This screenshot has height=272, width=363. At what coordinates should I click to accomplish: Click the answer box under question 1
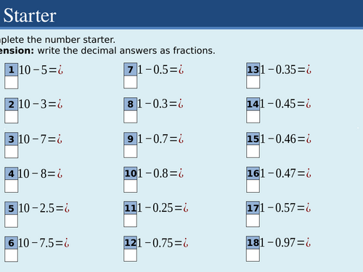click(x=12, y=83)
